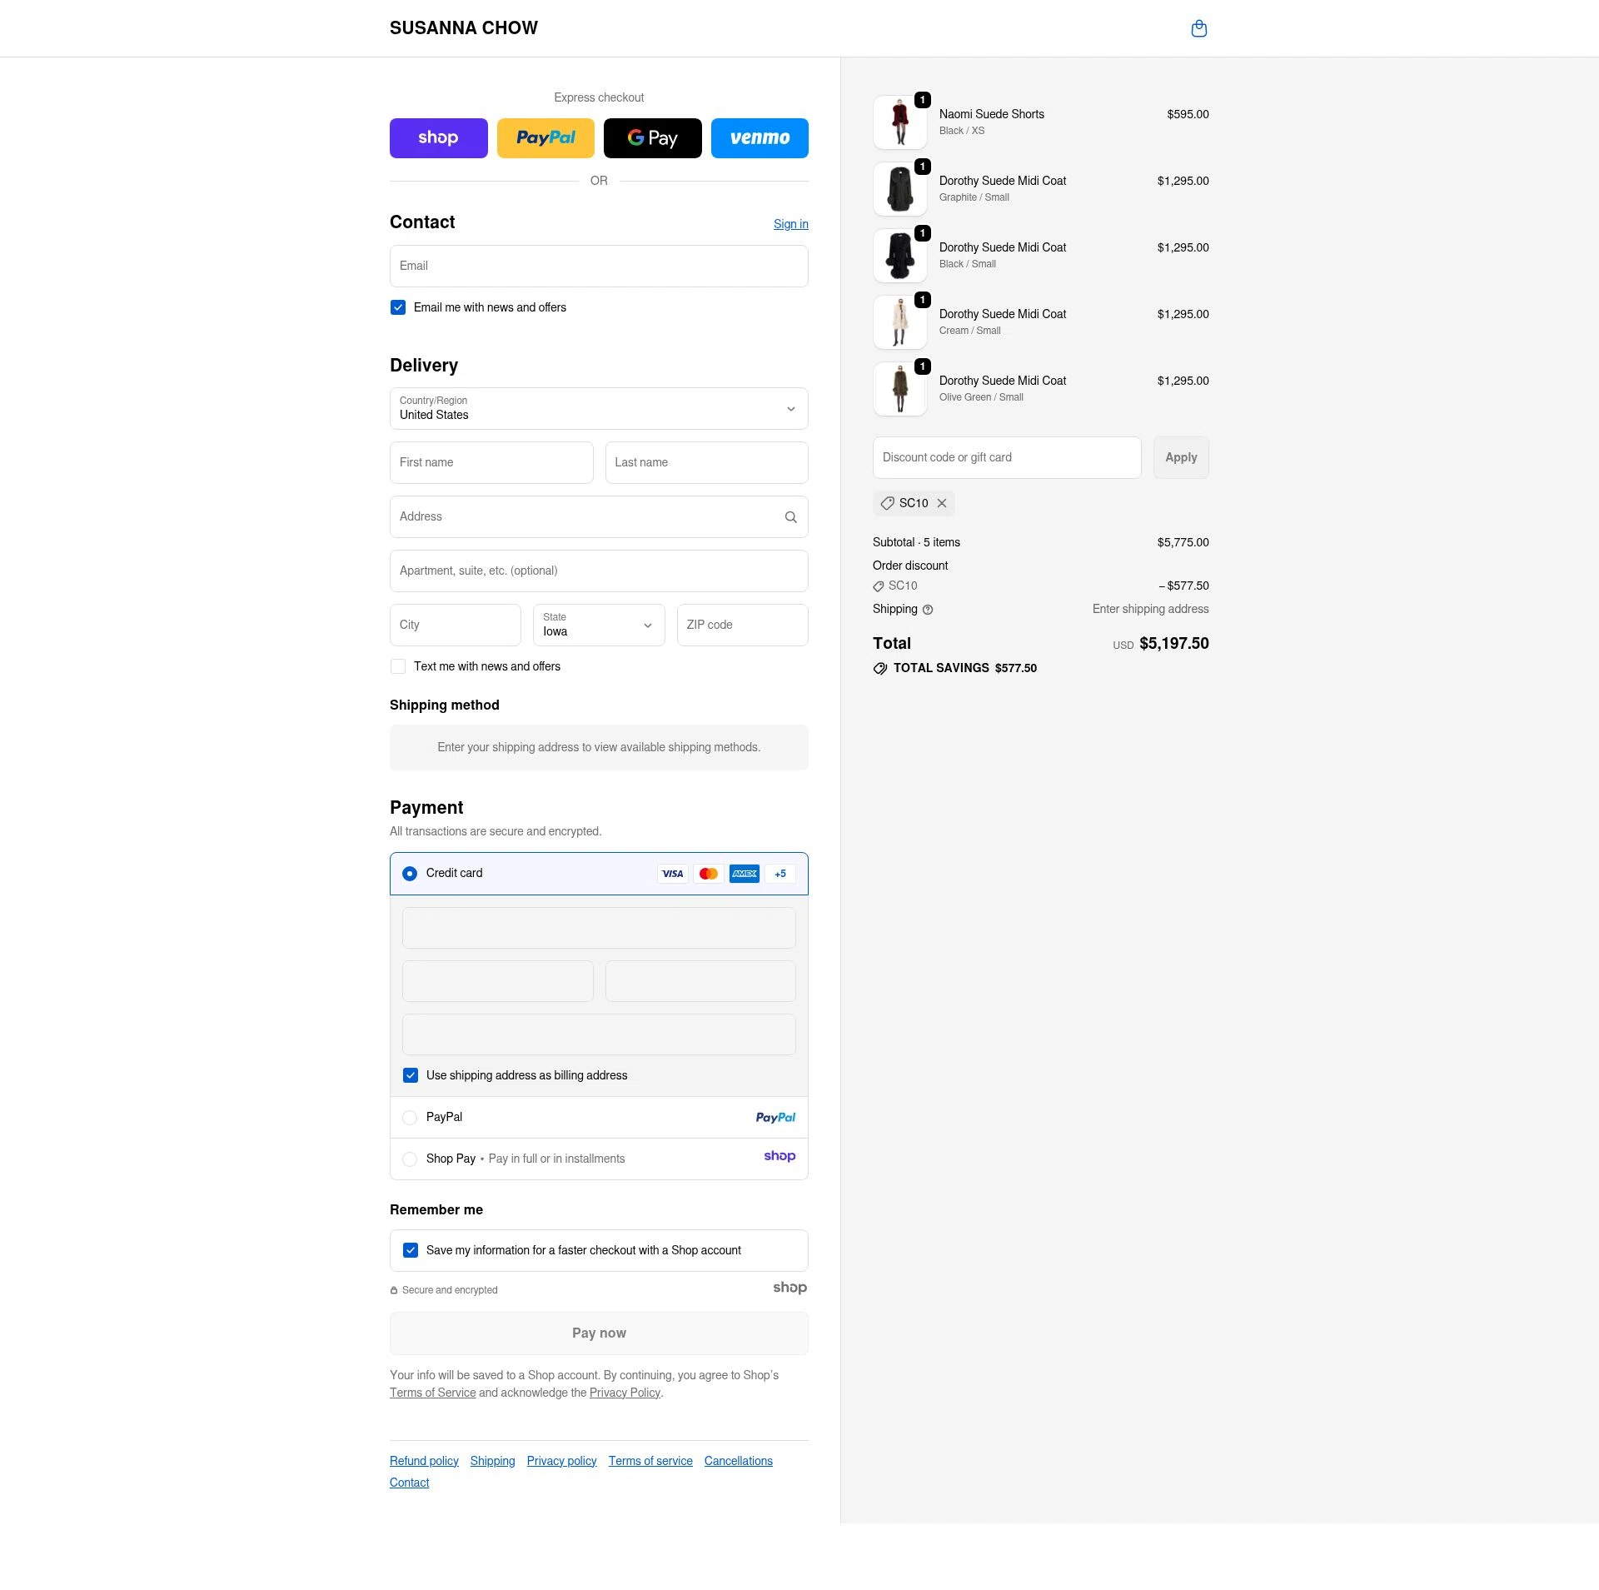The height and width of the screenshot is (1590, 1599).
Task: Select PayPal express checkout
Action: (x=545, y=137)
